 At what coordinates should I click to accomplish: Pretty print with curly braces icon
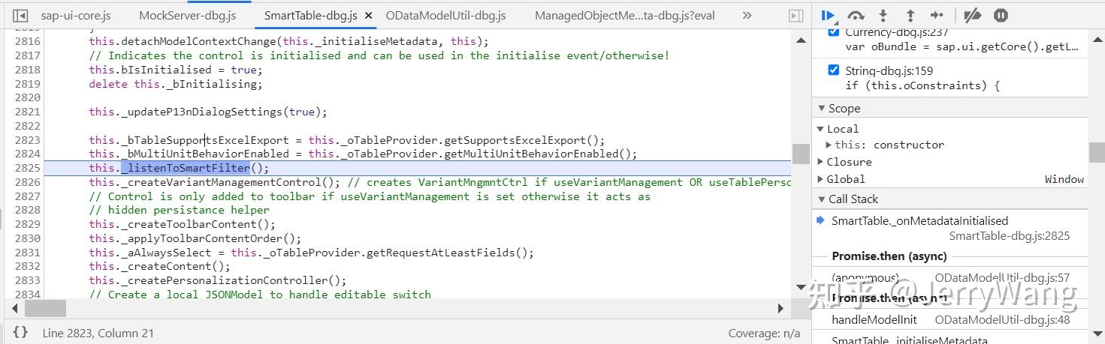pyautogui.click(x=20, y=332)
